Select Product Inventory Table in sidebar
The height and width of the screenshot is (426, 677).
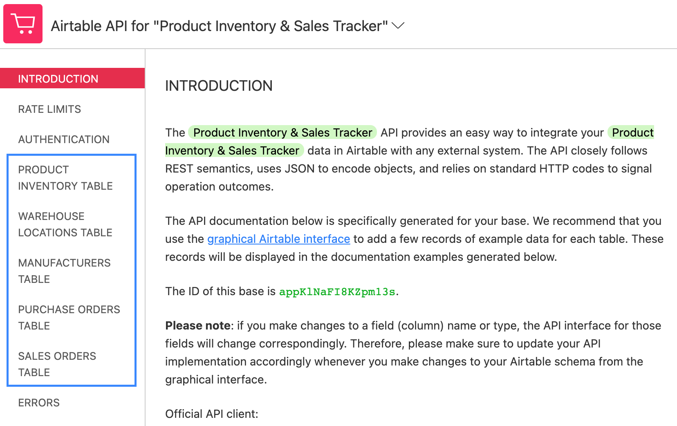pos(65,178)
